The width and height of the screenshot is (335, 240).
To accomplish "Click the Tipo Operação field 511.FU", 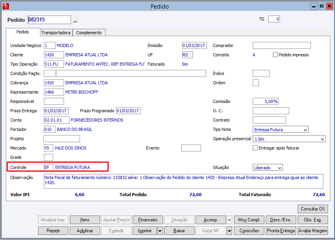I will pyautogui.click(x=54, y=64).
